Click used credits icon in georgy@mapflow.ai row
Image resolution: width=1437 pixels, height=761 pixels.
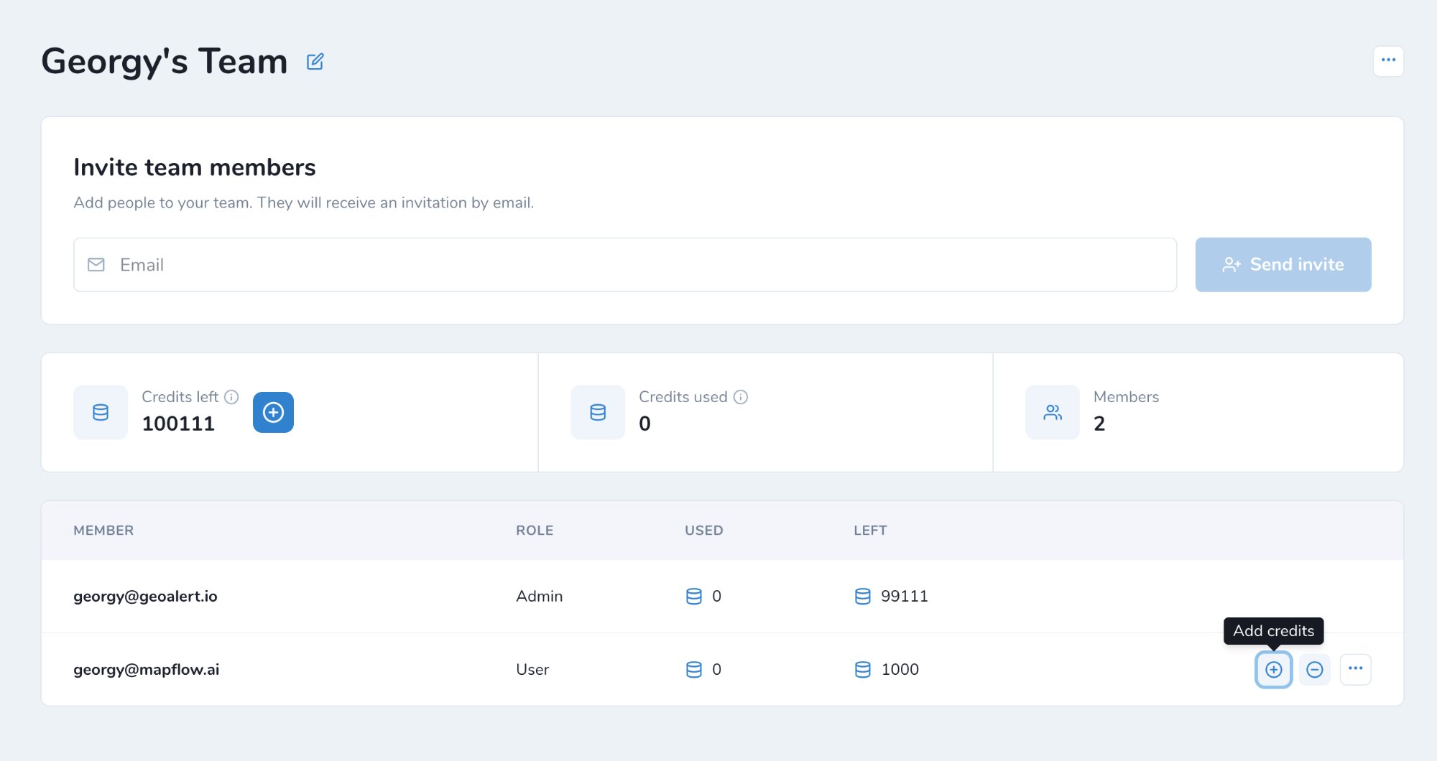coord(694,670)
